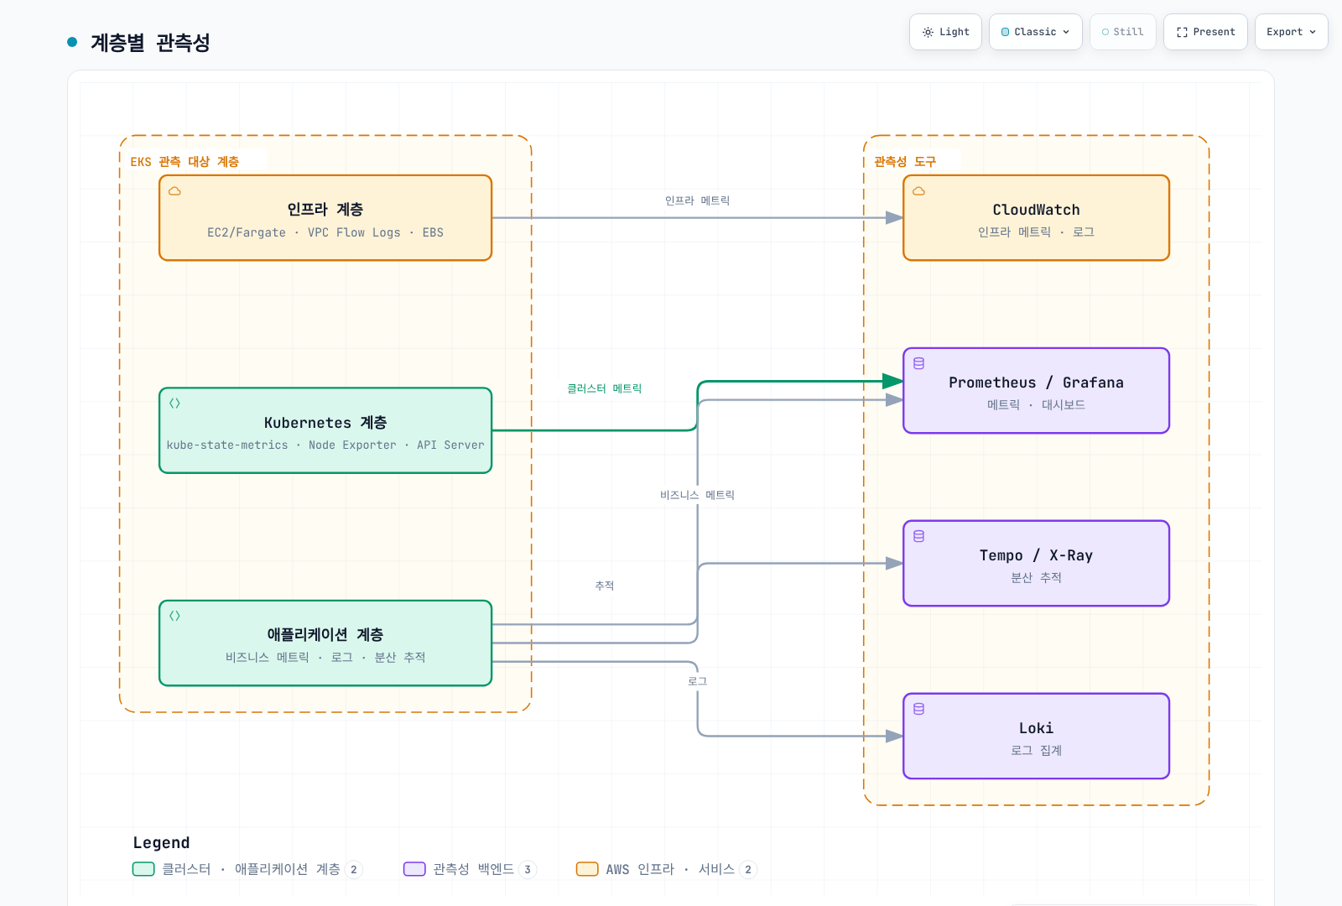Select the Prometheus / Grafana node title
The height and width of the screenshot is (906, 1342).
1036,383
